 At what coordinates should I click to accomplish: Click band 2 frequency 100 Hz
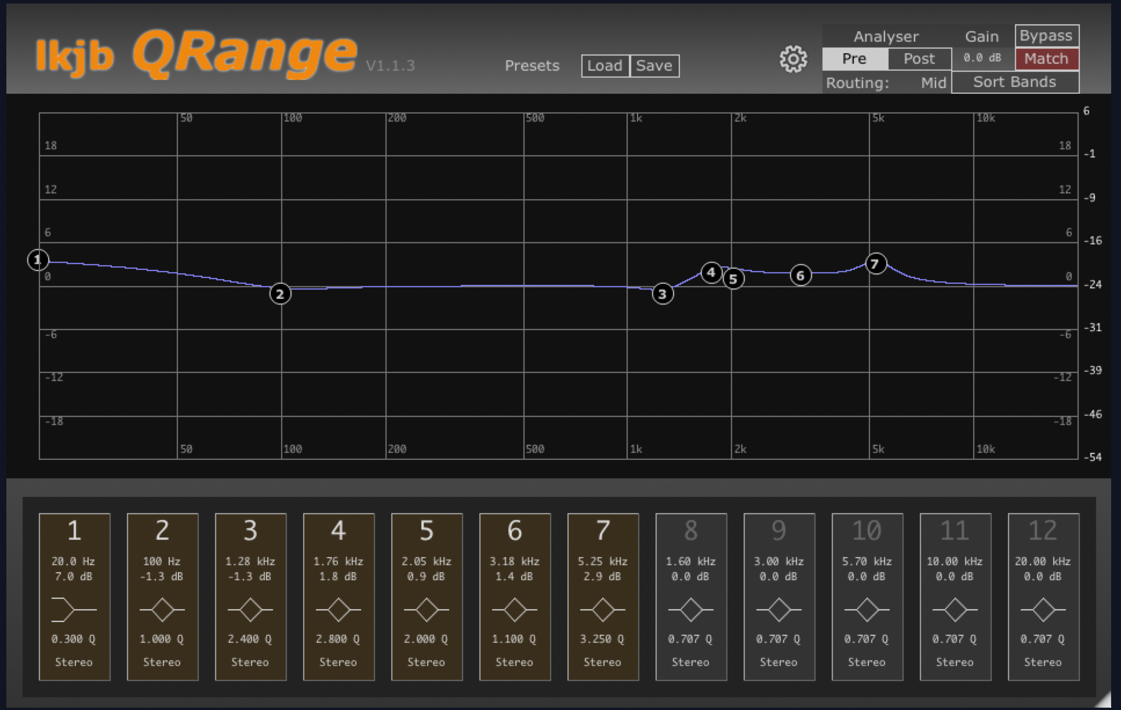point(162,561)
